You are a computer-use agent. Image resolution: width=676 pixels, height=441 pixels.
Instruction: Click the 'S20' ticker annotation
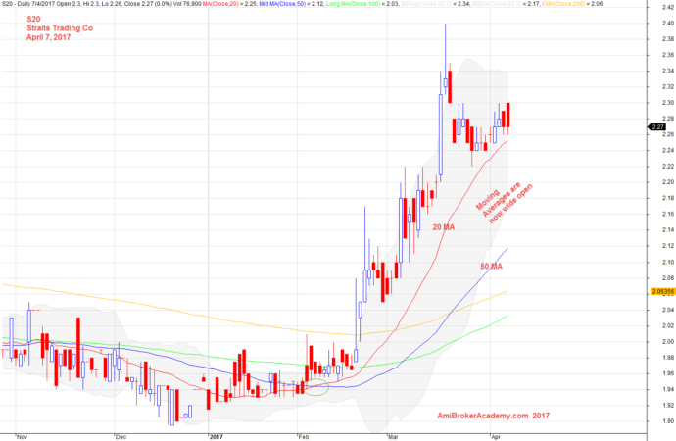pos(33,19)
